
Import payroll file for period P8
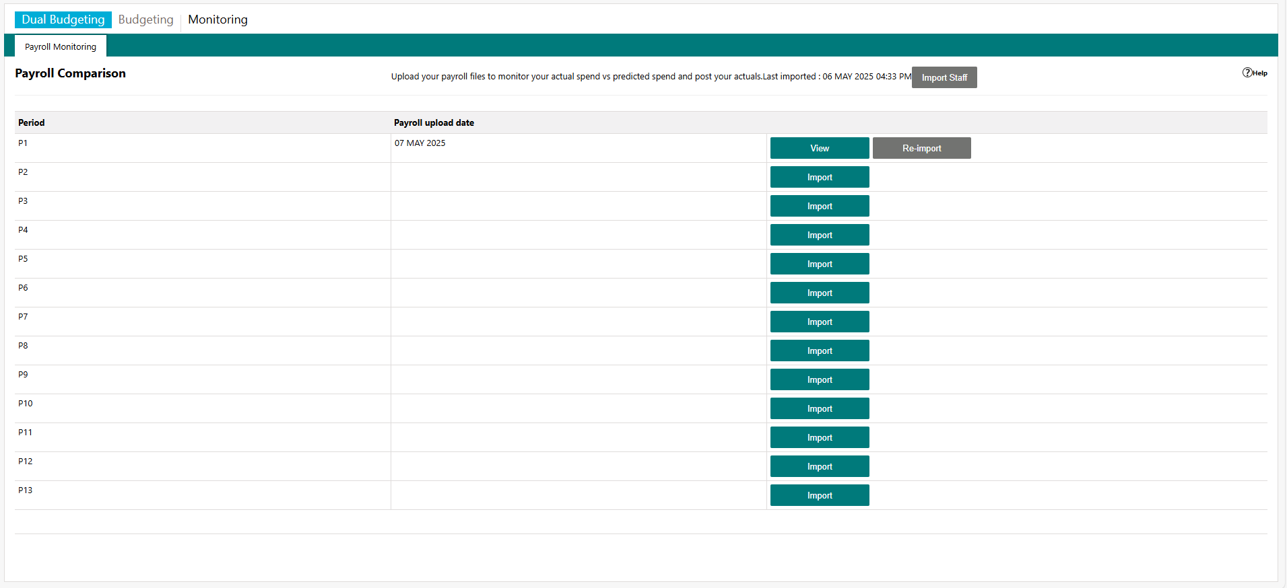click(x=820, y=351)
